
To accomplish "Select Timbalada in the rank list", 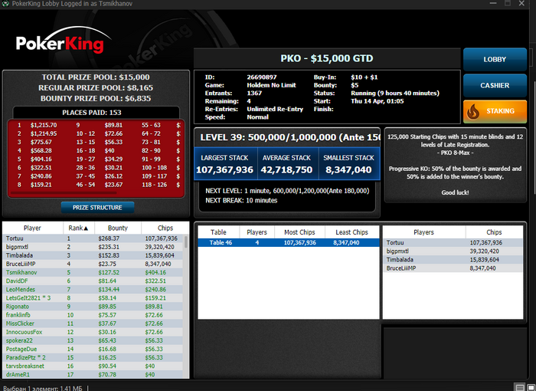I will point(93,255).
